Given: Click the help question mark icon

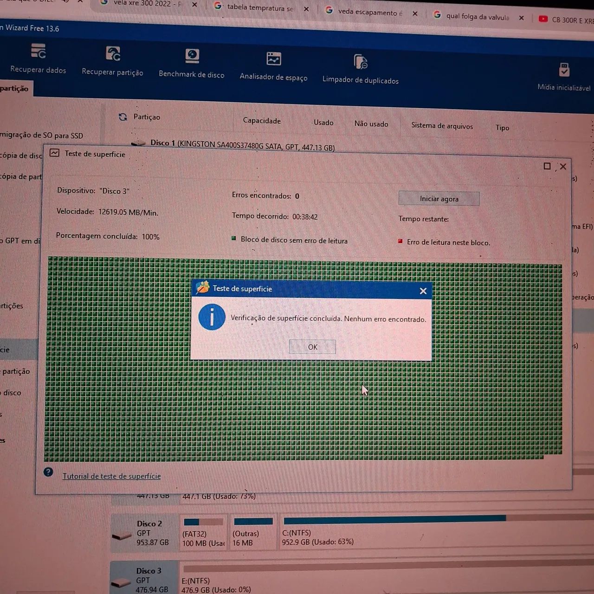Looking at the screenshot, I should click(x=48, y=472).
